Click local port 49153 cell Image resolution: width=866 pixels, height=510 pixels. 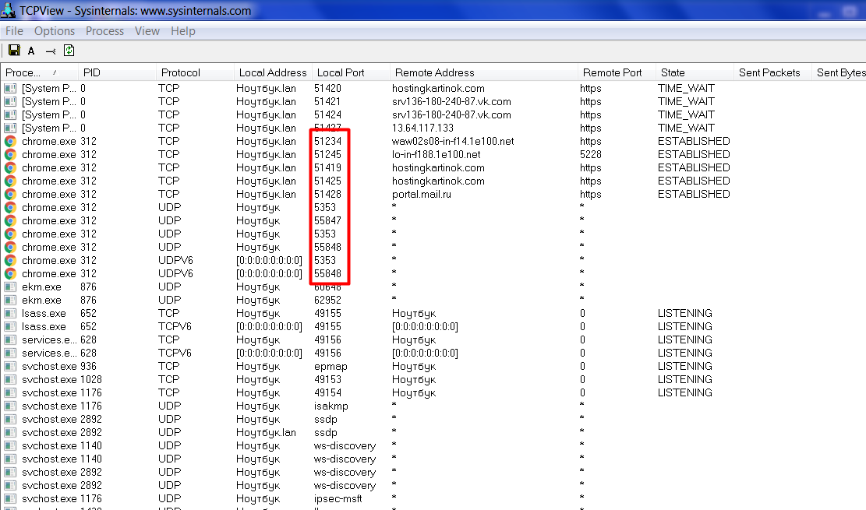[x=327, y=380]
